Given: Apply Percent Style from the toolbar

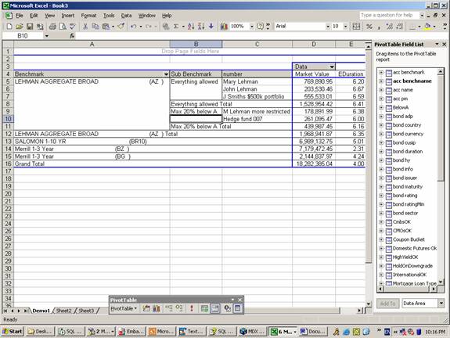Looking at the screenshot, I should [369, 27].
